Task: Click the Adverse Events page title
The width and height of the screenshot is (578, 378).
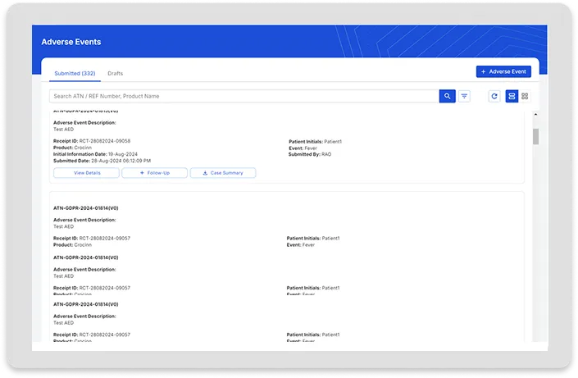Action: [x=71, y=42]
